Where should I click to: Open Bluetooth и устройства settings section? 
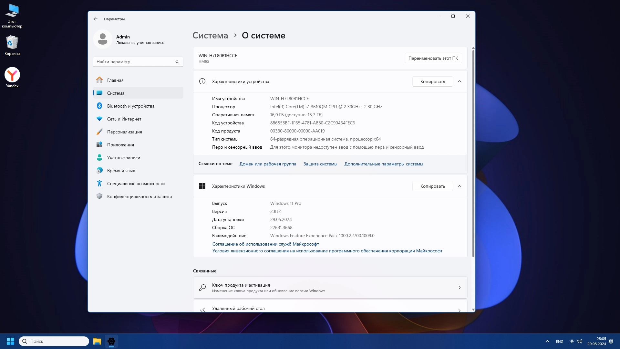tap(130, 106)
